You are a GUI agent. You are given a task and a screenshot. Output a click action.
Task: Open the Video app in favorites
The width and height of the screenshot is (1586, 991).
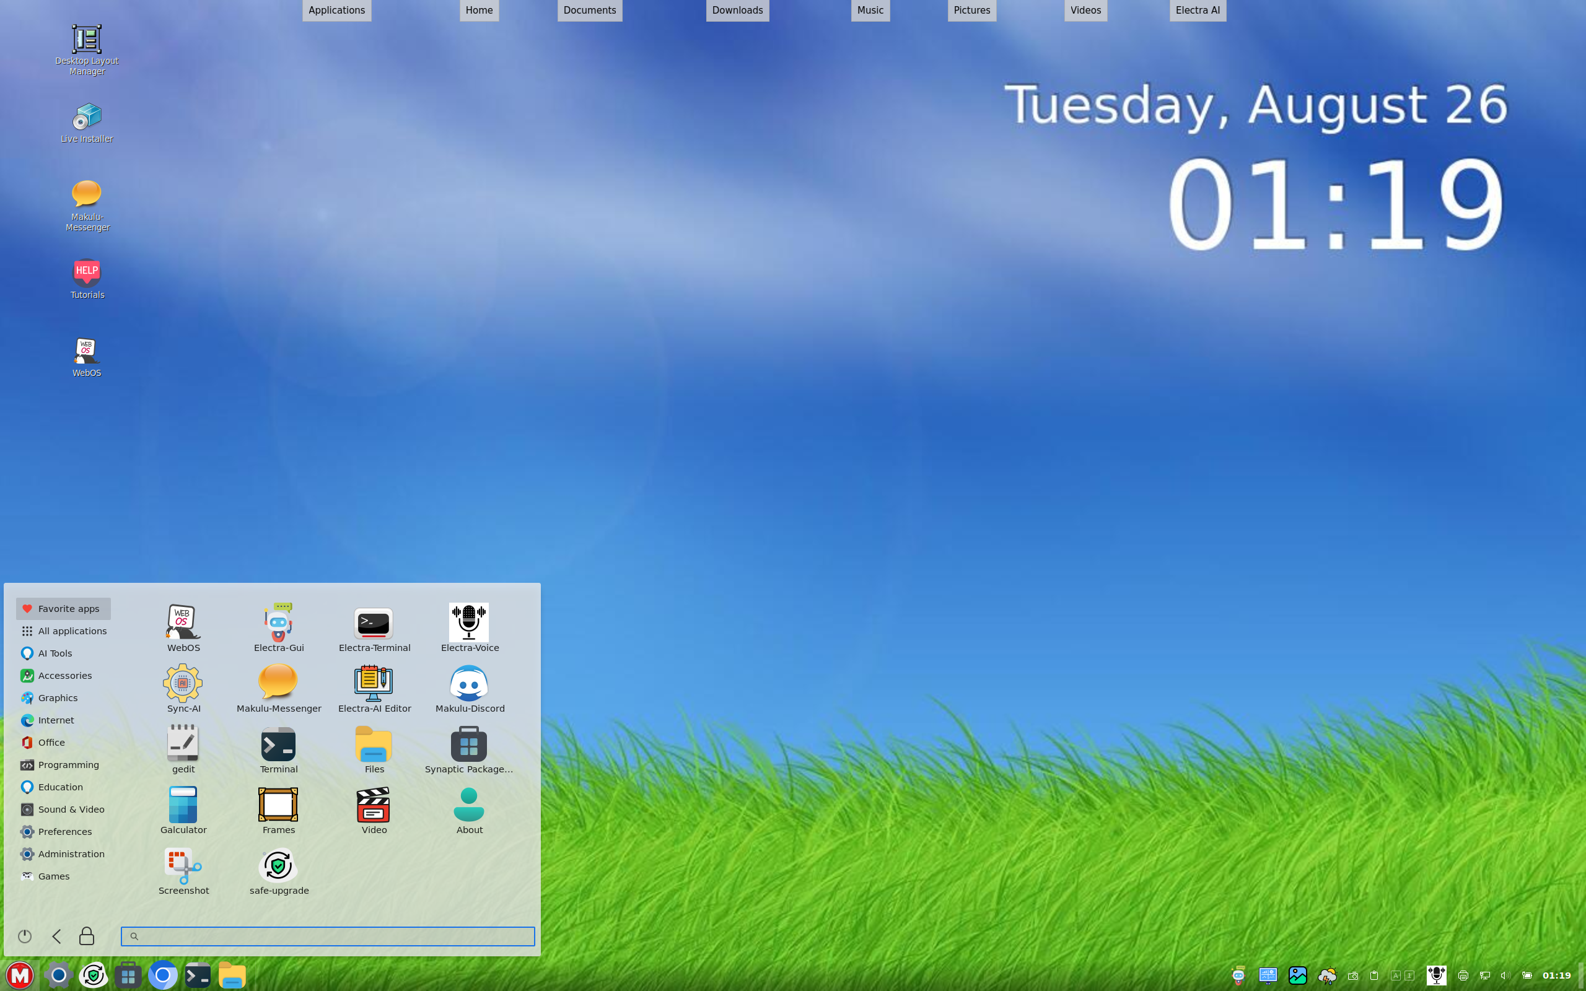tap(374, 810)
